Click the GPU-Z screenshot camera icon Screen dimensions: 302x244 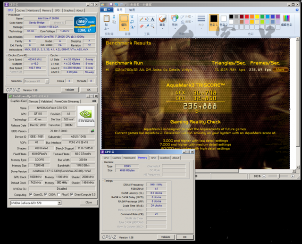pyautogui.click(x=94, y=101)
